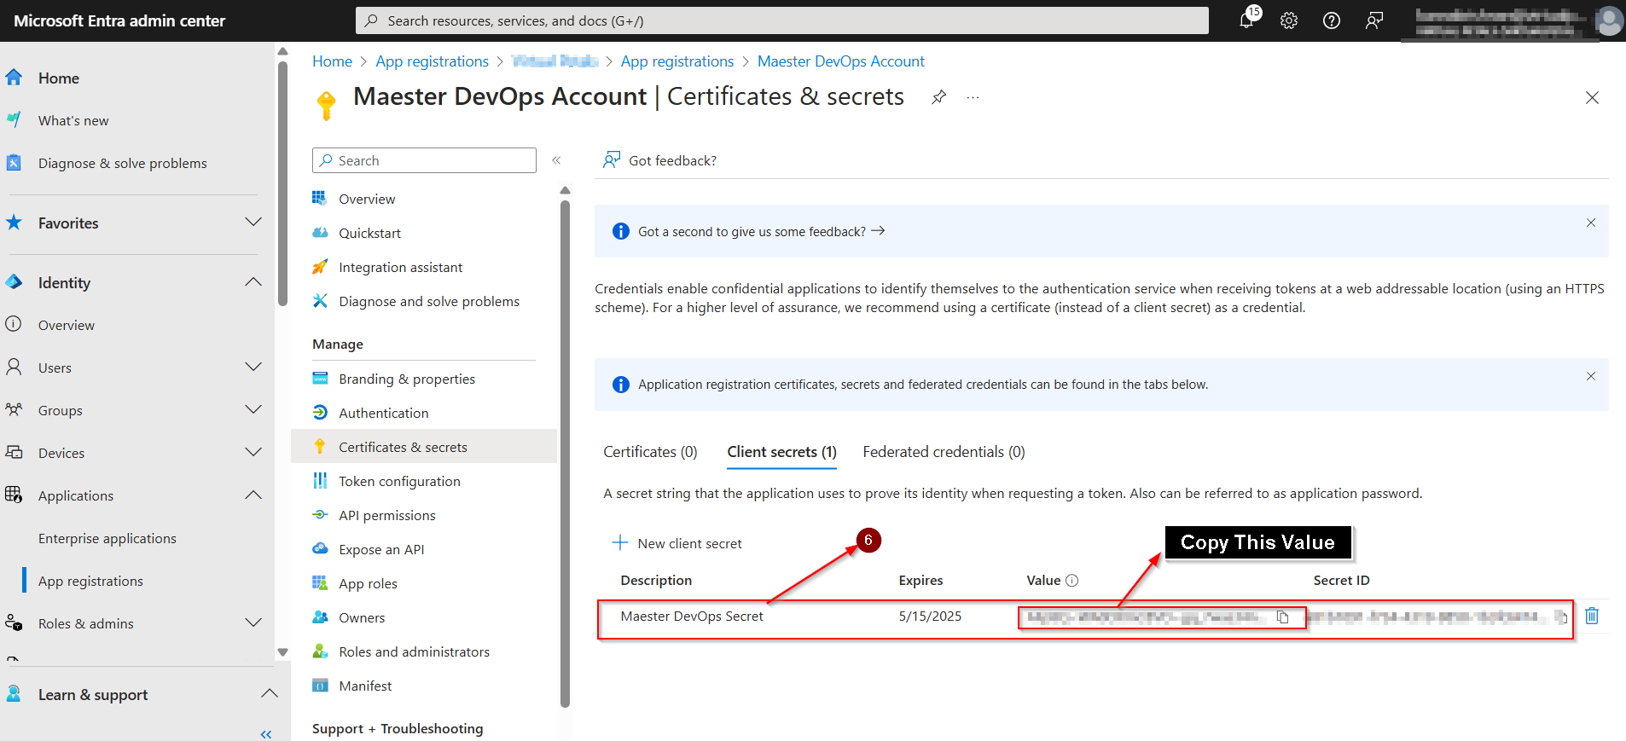
Task: Click the Maester DevOps Secret description
Action: (692, 617)
